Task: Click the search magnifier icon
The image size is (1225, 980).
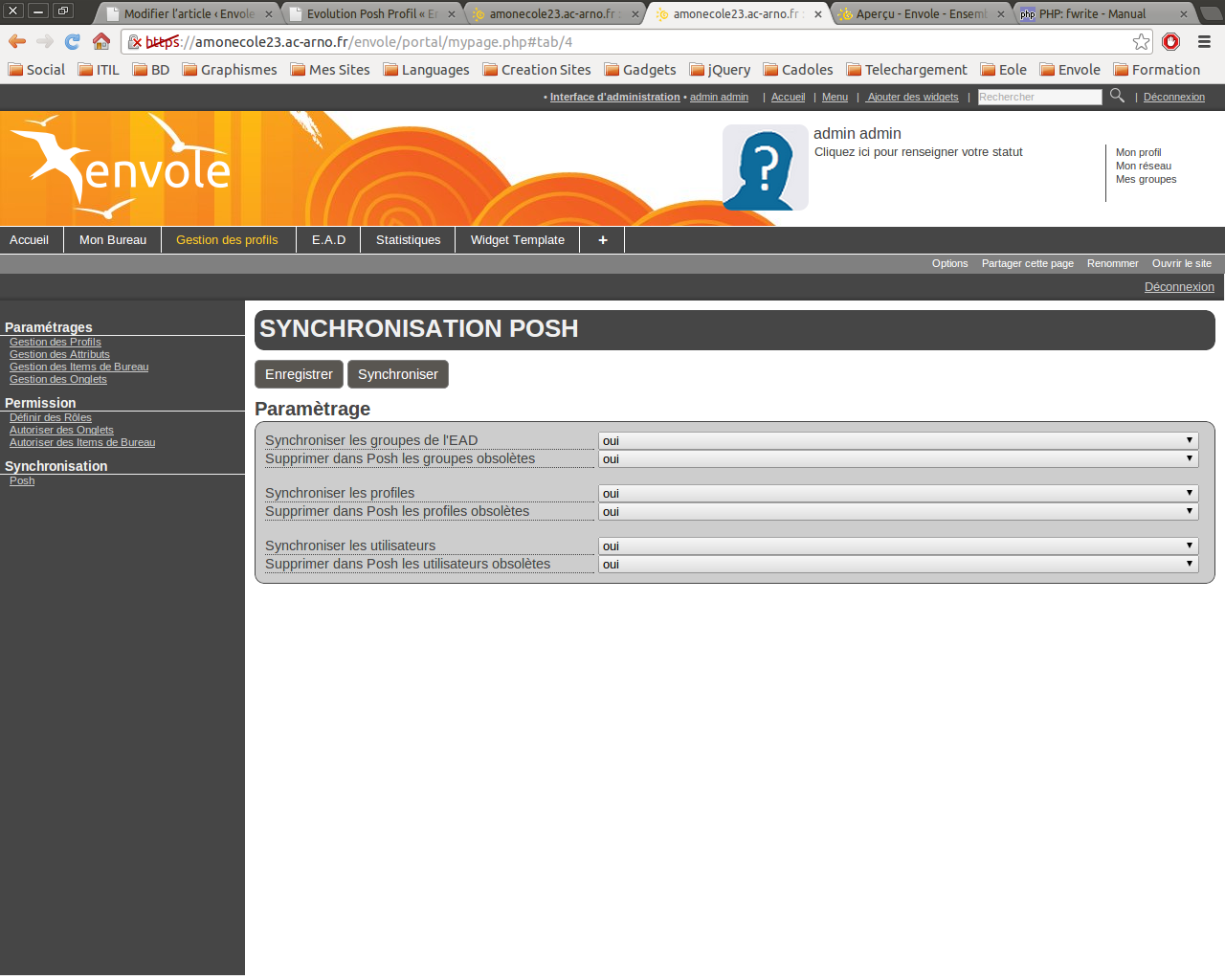Action: click(1117, 96)
